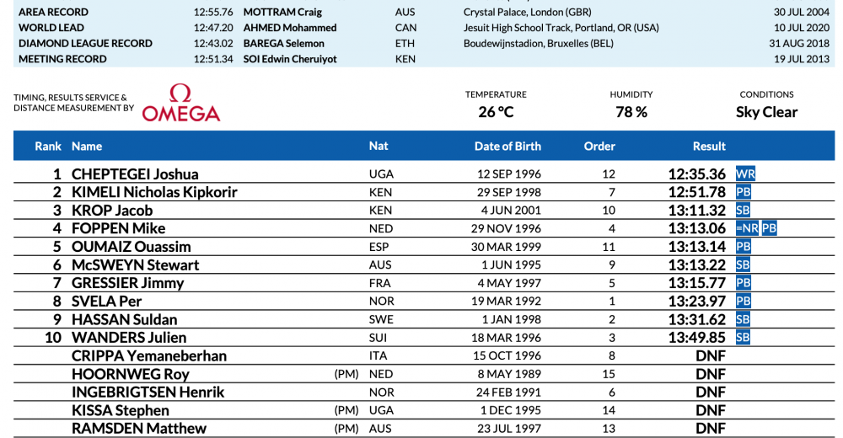843x438 pixels.
Task: Click the DIAMOND LEAGUE RECORD label
Action: [85, 43]
